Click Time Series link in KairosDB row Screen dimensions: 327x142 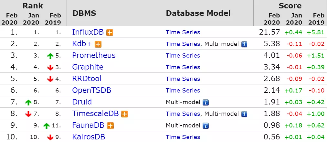pos(183,137)
